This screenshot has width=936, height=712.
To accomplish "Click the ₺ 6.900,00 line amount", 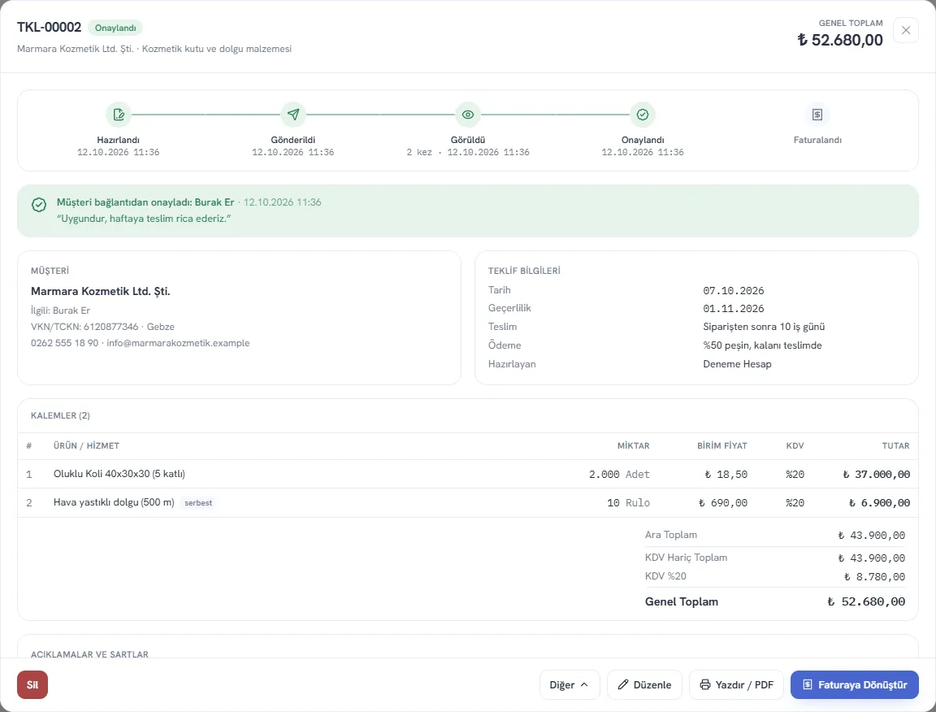I will click(x=879, y=503).
